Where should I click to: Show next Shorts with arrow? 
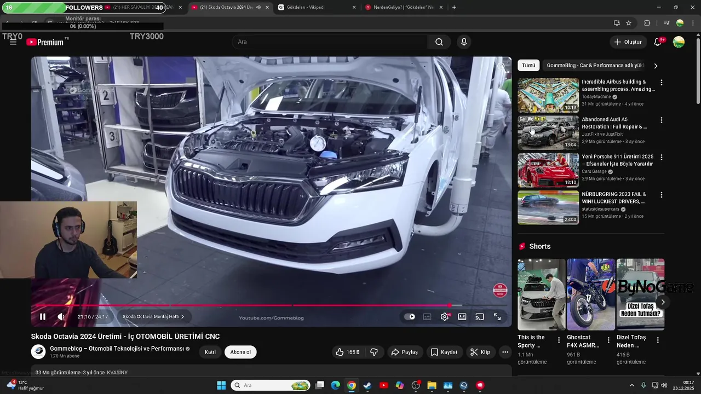coord(663,302)
